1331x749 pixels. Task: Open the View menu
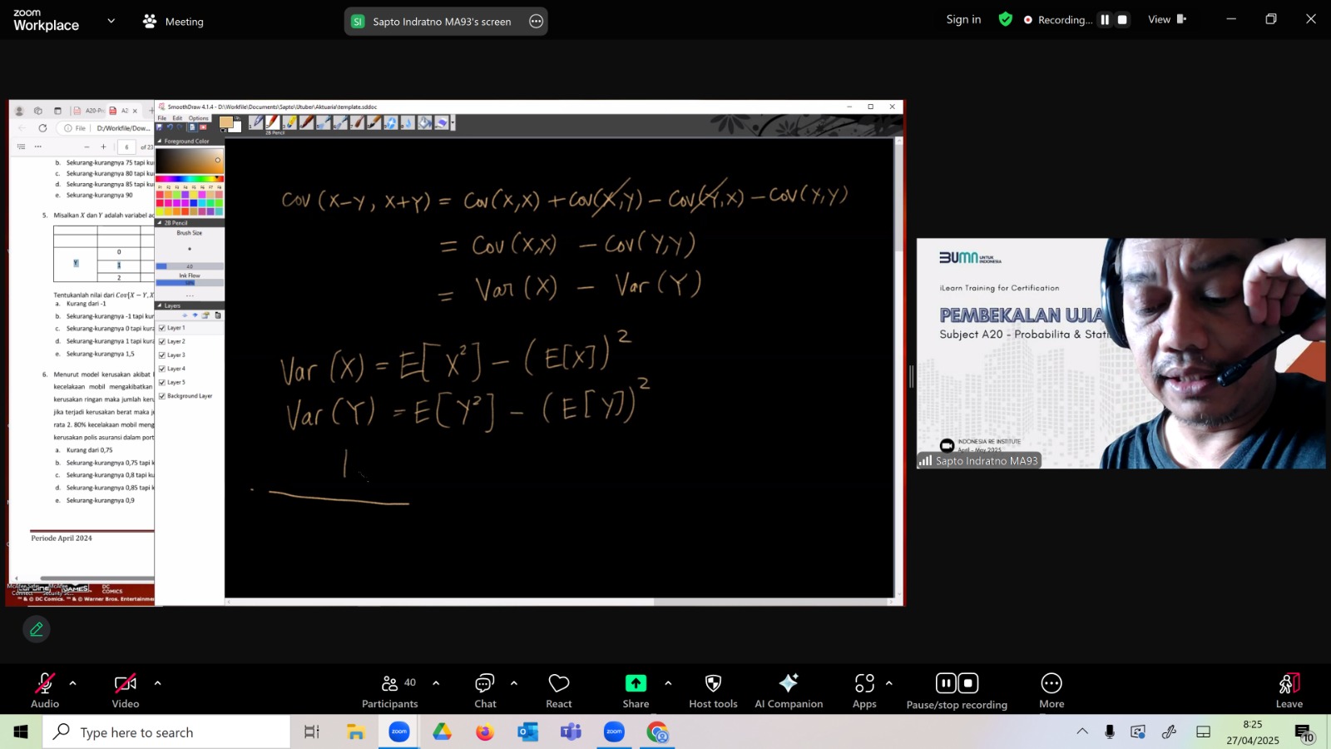tap(1166, 19)
